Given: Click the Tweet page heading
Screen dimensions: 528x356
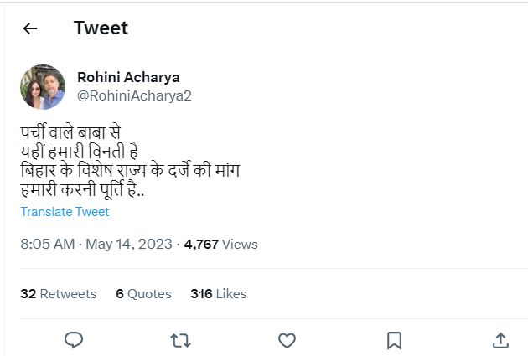Looking at the screenshot, I should pos(101,28).
